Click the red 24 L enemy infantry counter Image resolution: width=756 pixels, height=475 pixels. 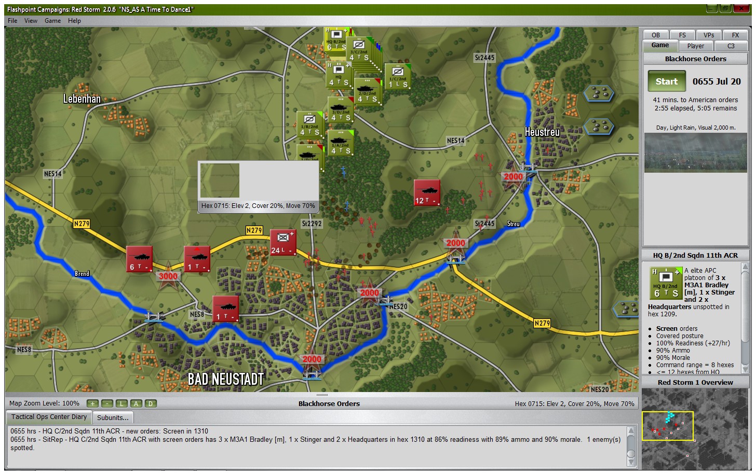(283, 242)
